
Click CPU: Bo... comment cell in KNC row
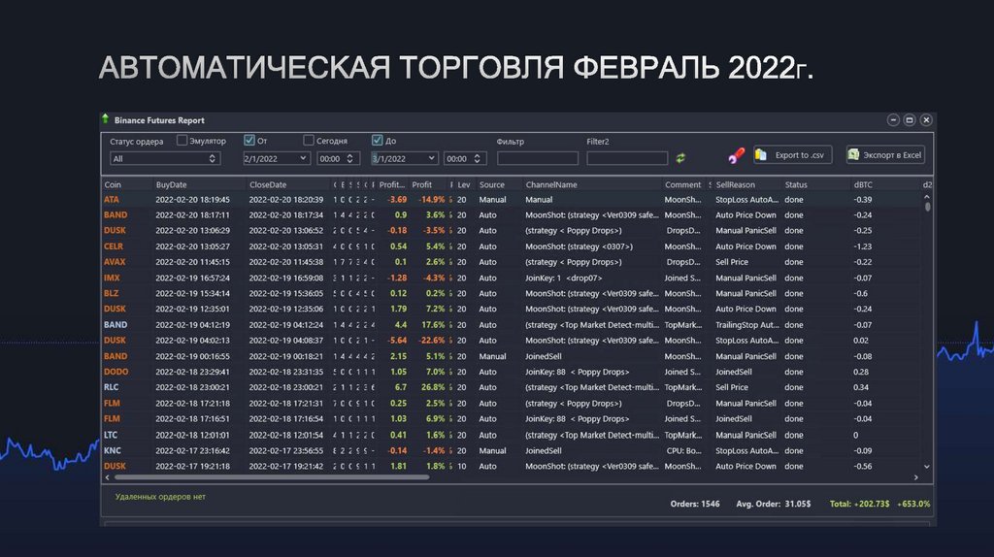(x=683, y=450)
